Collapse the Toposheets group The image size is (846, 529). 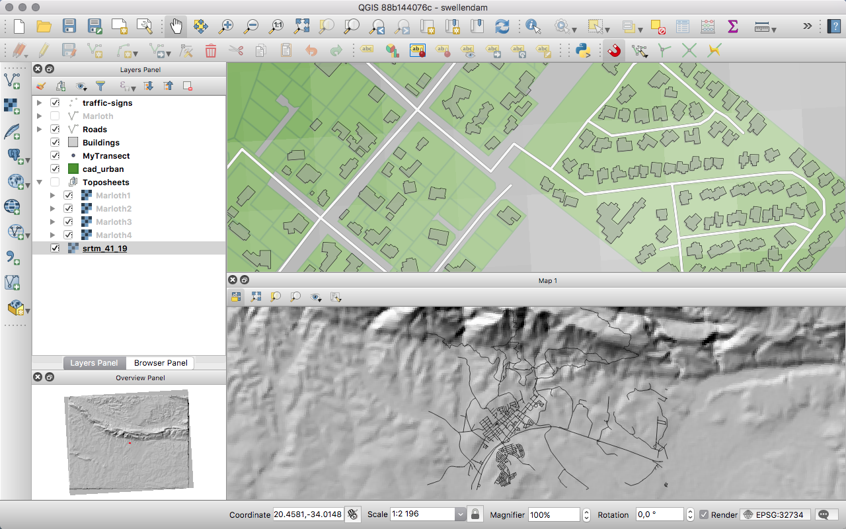tap(40, 183)
